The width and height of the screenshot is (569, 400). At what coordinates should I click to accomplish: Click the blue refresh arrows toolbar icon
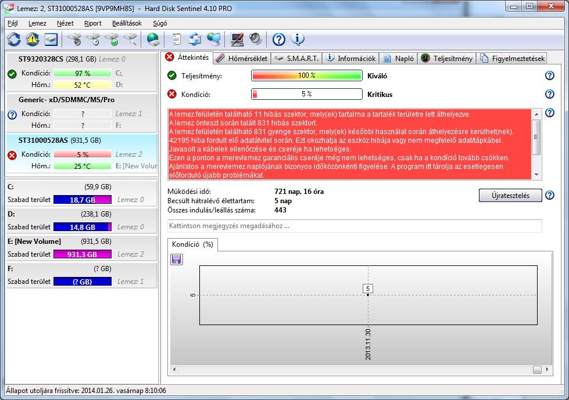[14, 39]
